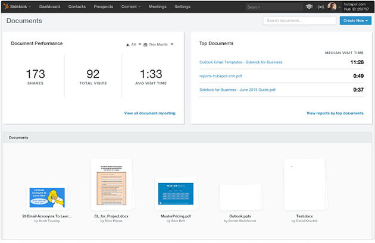375x243 pixels.
Task: Click the 1:33 Avg Visit Time stat
Action: tap(151, 77)
